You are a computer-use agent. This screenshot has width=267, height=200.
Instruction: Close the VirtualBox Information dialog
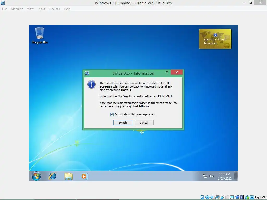pyautogui.click(x=177, y=72)
